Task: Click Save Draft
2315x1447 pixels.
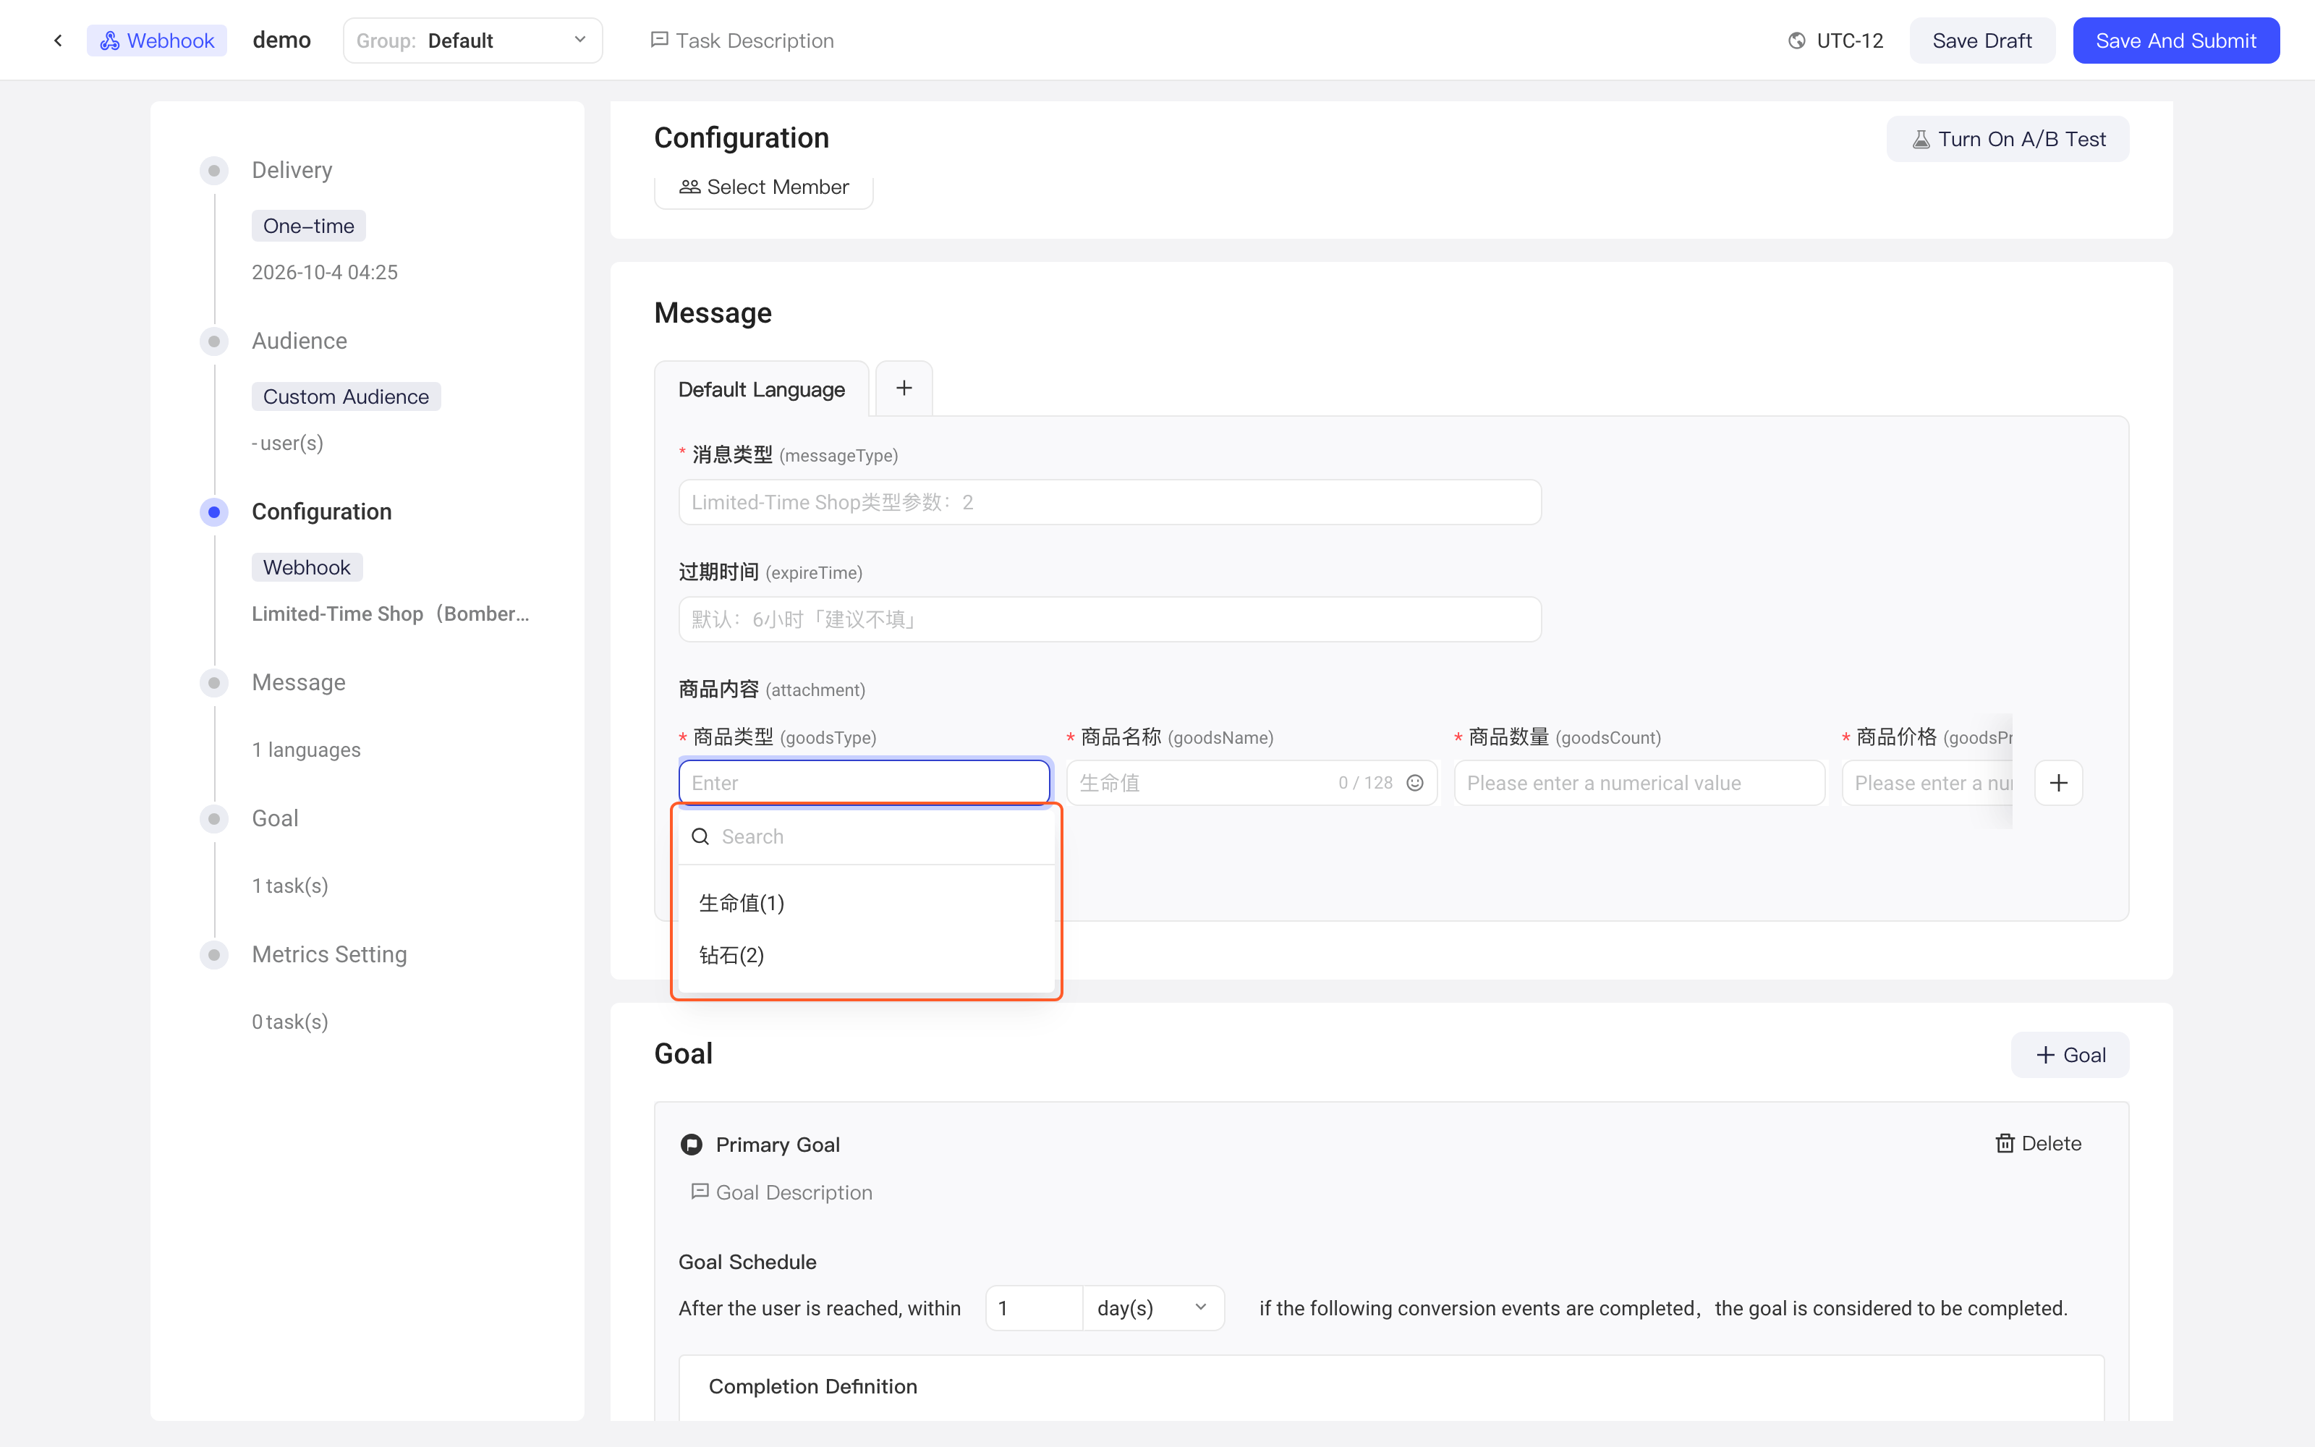Action: [1982, 41]
